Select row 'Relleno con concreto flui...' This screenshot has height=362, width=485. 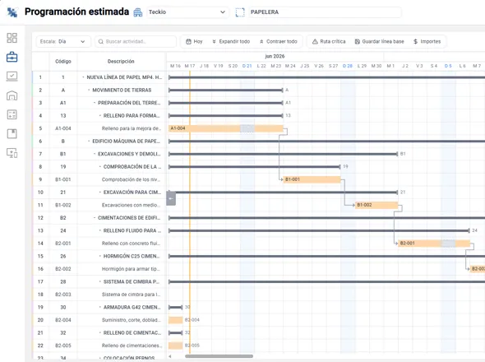pos(99,244)
